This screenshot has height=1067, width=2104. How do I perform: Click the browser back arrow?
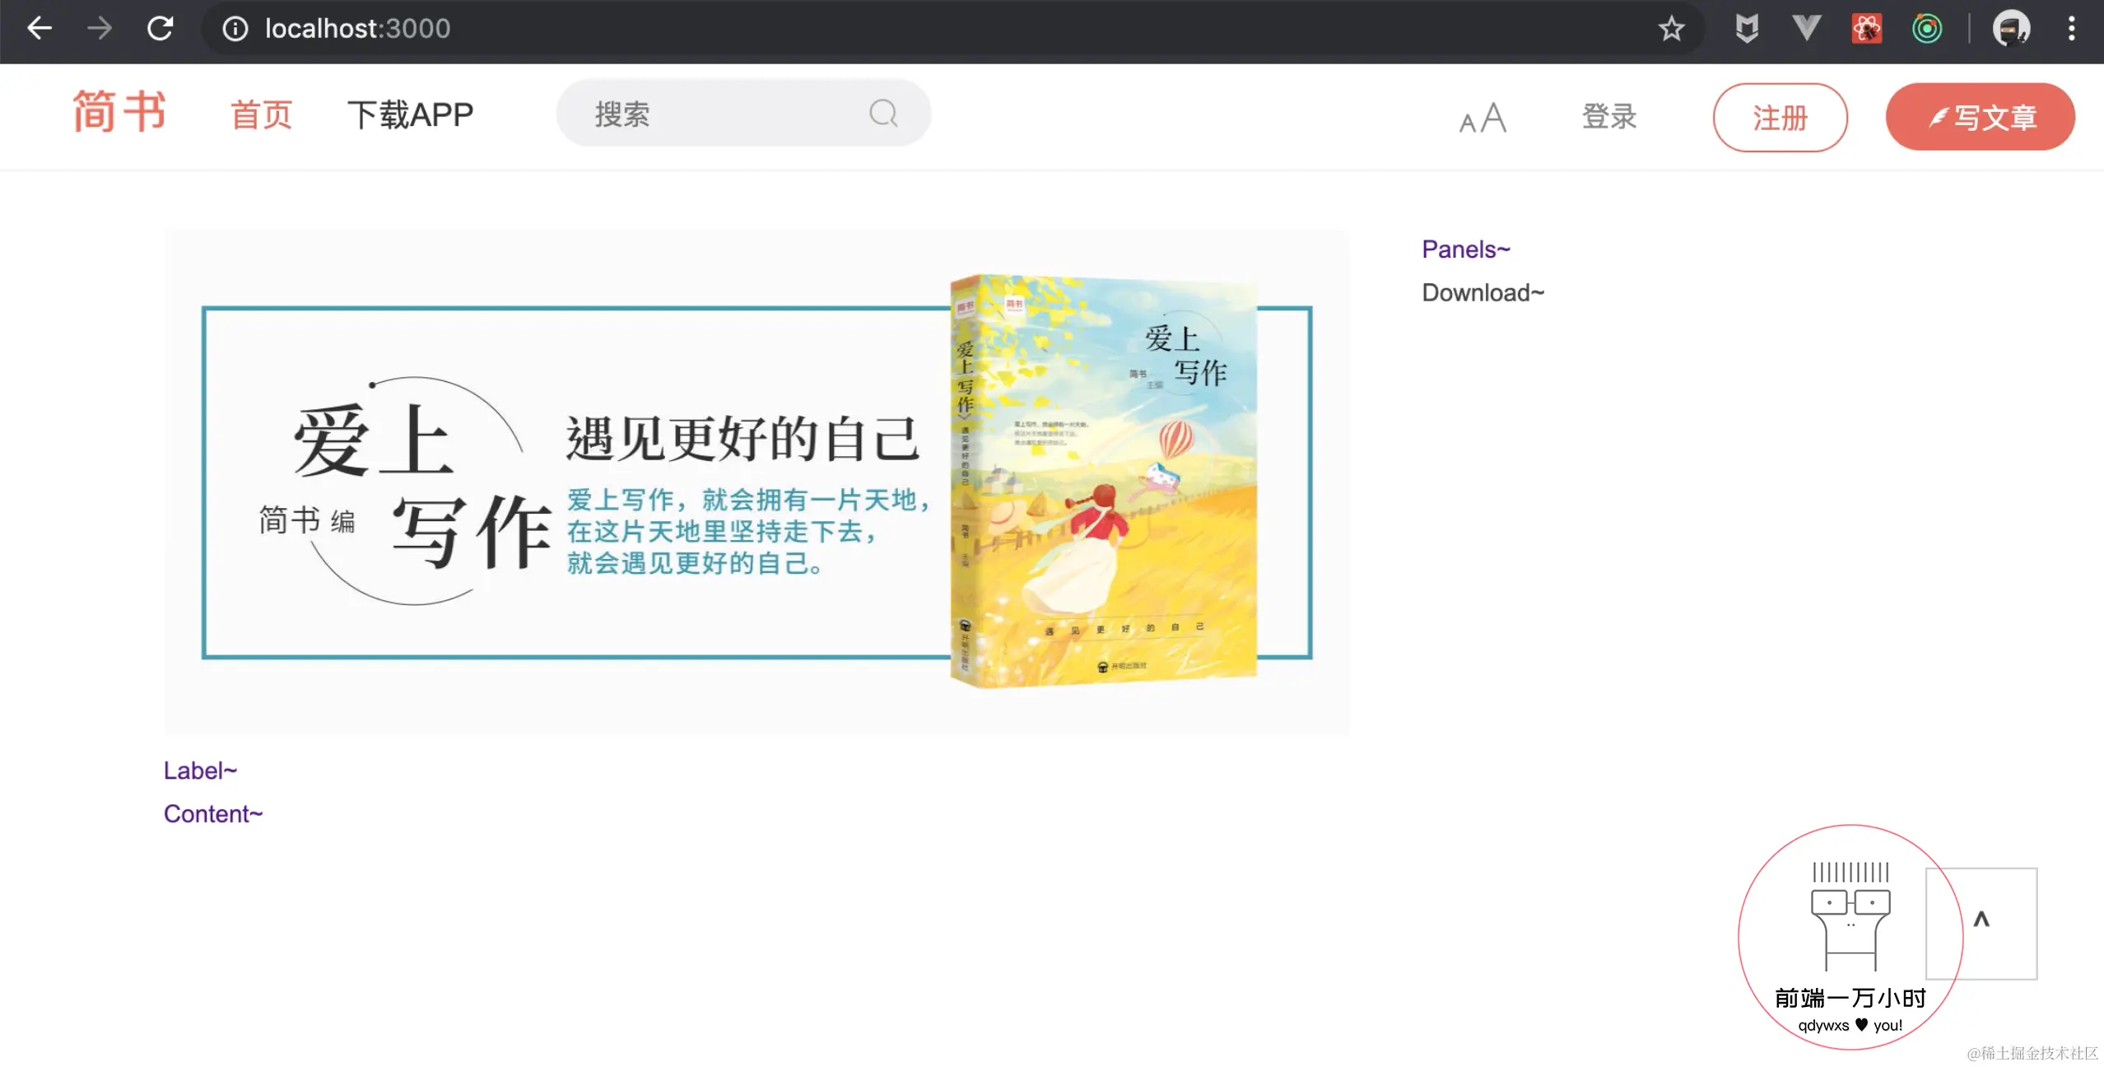39,29
